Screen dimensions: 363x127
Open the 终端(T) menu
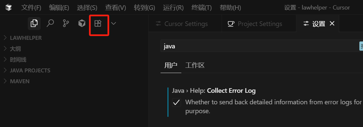click(x=201, y=8)
